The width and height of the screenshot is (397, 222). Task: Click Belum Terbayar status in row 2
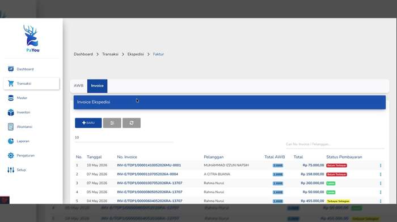[x=336, y=175]
